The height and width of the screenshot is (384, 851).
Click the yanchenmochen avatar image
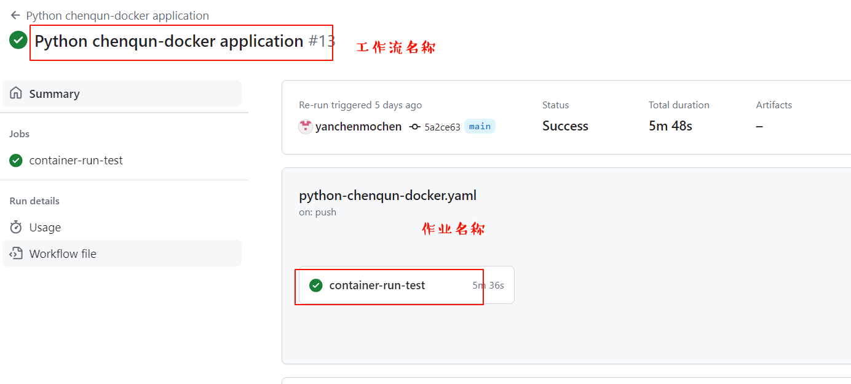click(305, 127)
